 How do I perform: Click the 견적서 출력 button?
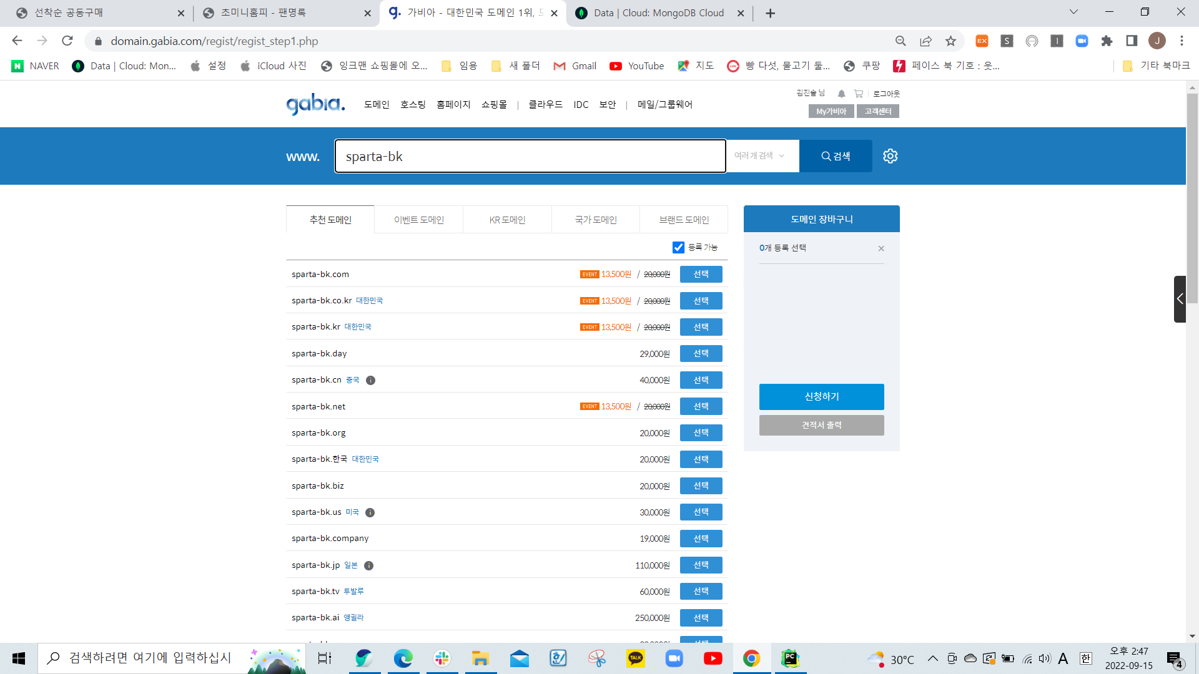821,425
